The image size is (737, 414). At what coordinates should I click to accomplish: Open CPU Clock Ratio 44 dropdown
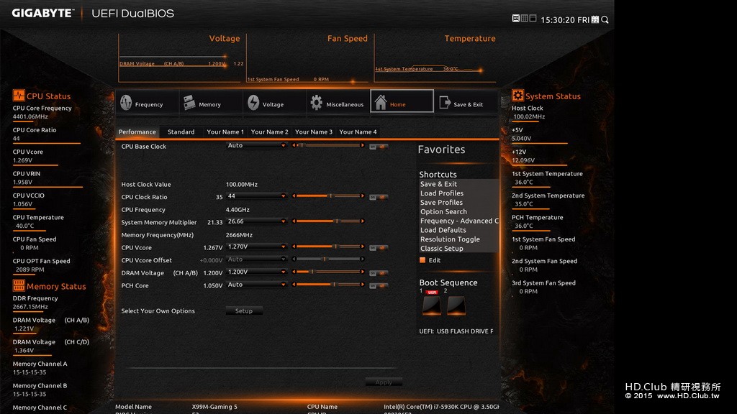point(256,196)
